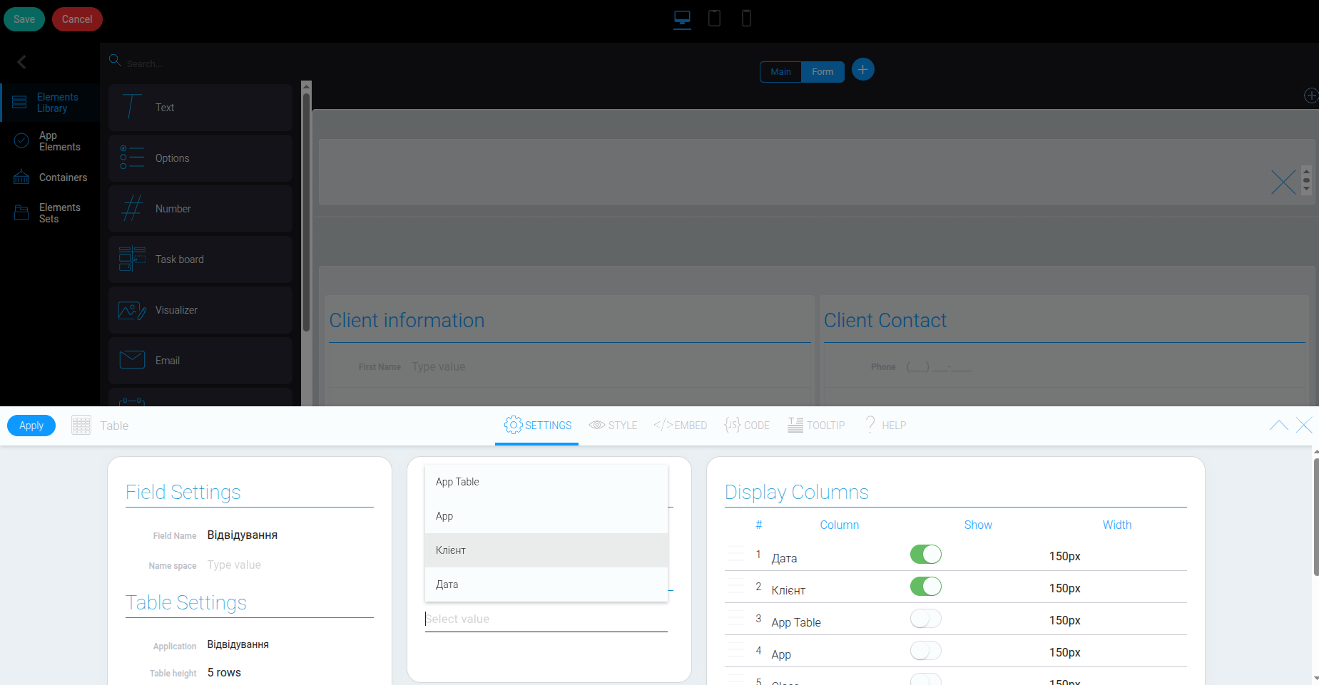This screenshot has height=685, width=1319.
Task: Toggle Show switch for Дата column
Action: (x=926, y=555)
